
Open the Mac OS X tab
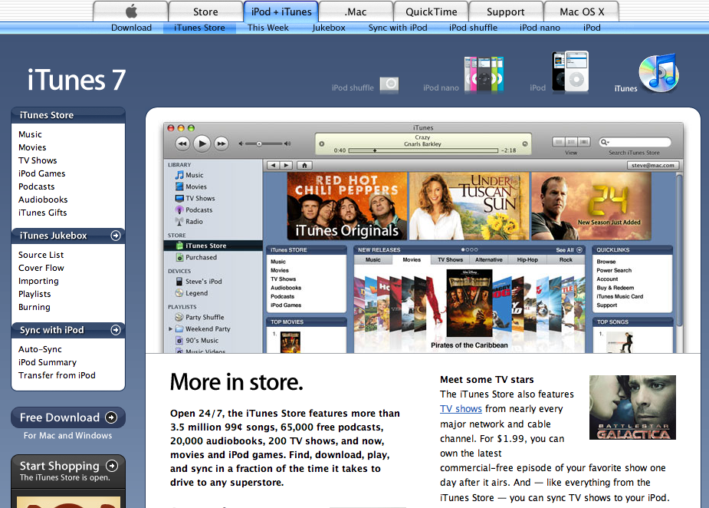click(x=582, y=12)
